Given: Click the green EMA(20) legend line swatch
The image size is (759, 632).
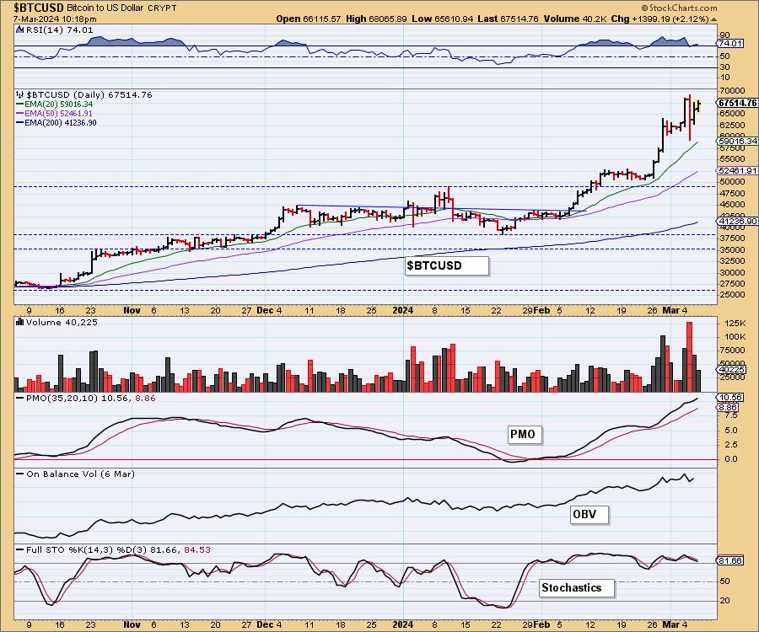Looking at the screenshot, I should (x=19, y=104).
